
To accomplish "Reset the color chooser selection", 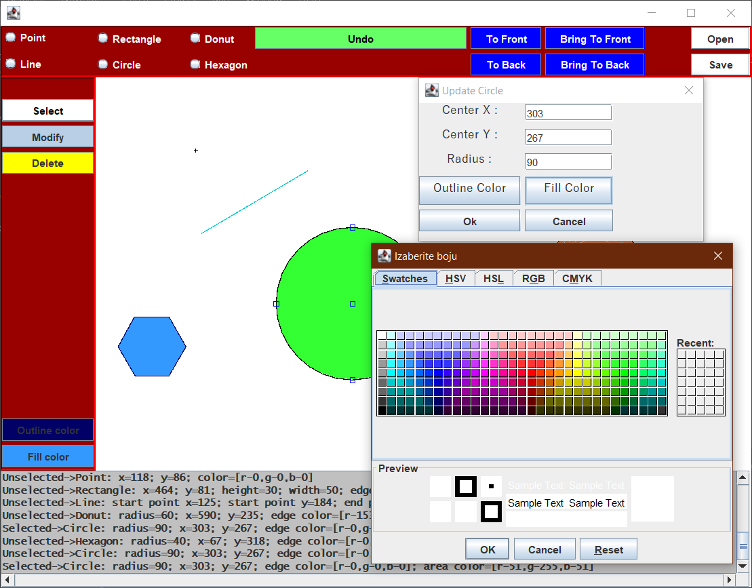I will point(609,549).
